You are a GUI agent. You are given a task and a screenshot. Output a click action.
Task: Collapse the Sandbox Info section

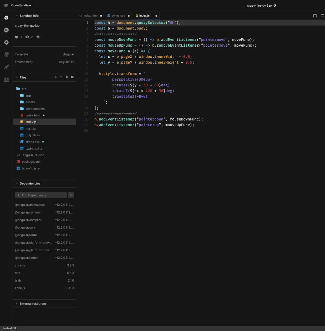click(17, 16)
